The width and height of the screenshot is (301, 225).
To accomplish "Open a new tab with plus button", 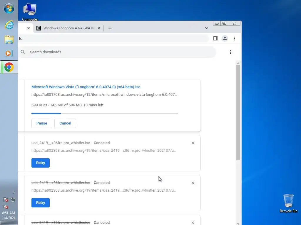I will pyautogui.click(x=110, y=28).
